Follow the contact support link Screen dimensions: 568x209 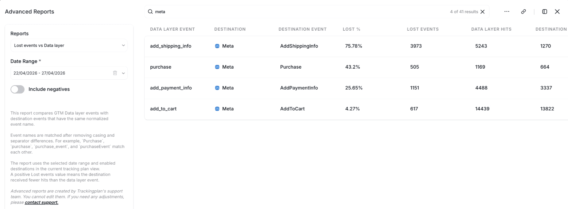coord(41,202)
